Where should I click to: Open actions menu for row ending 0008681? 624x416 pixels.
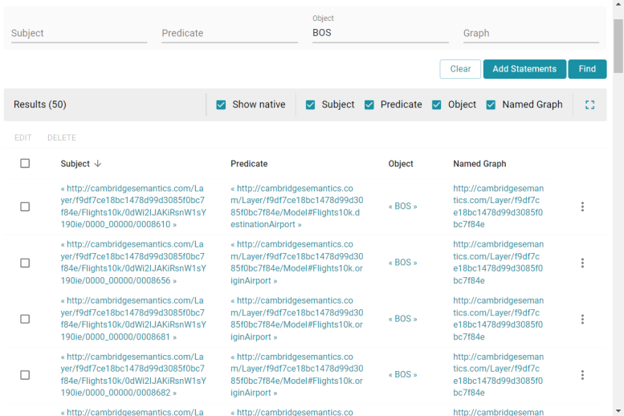coord(582,319)
